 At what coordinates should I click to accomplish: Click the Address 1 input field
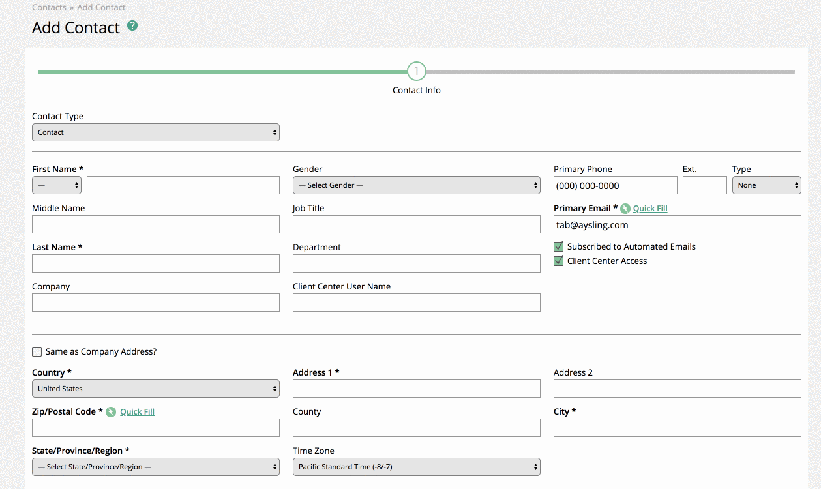click(417, 389)
